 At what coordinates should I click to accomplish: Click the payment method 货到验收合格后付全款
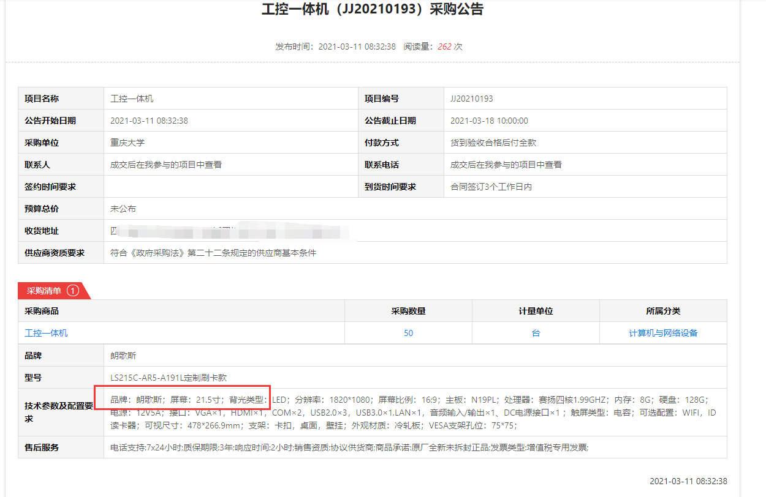pyautogui.click(x=493, y=143)
